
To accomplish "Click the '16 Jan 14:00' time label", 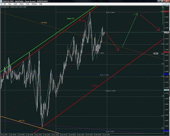I will [x=89, y=135].
